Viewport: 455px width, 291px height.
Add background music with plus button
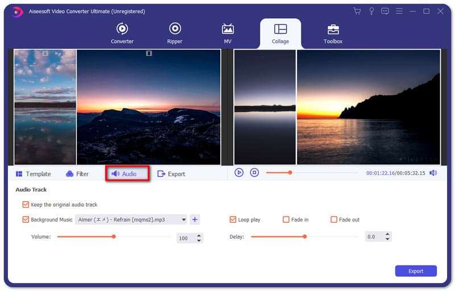[x=195, y=219]
